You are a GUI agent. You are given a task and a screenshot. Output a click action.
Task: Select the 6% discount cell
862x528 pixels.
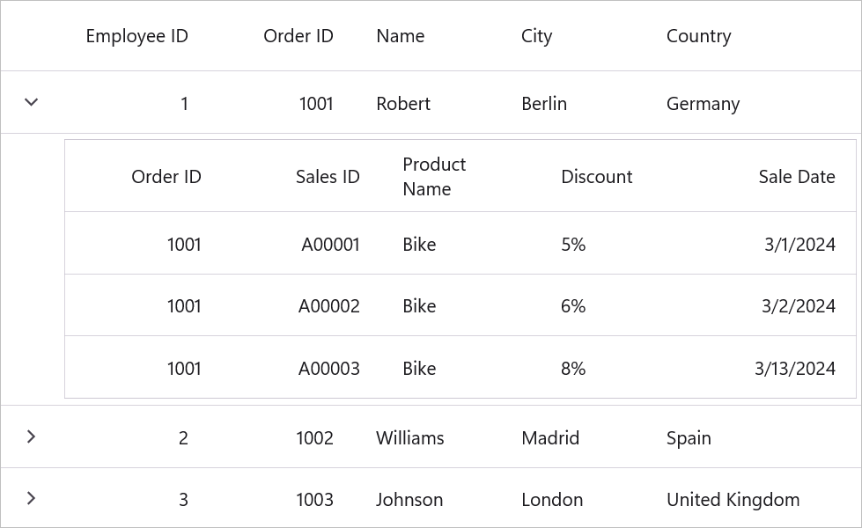pyautogui.click(x=573, y=306)
